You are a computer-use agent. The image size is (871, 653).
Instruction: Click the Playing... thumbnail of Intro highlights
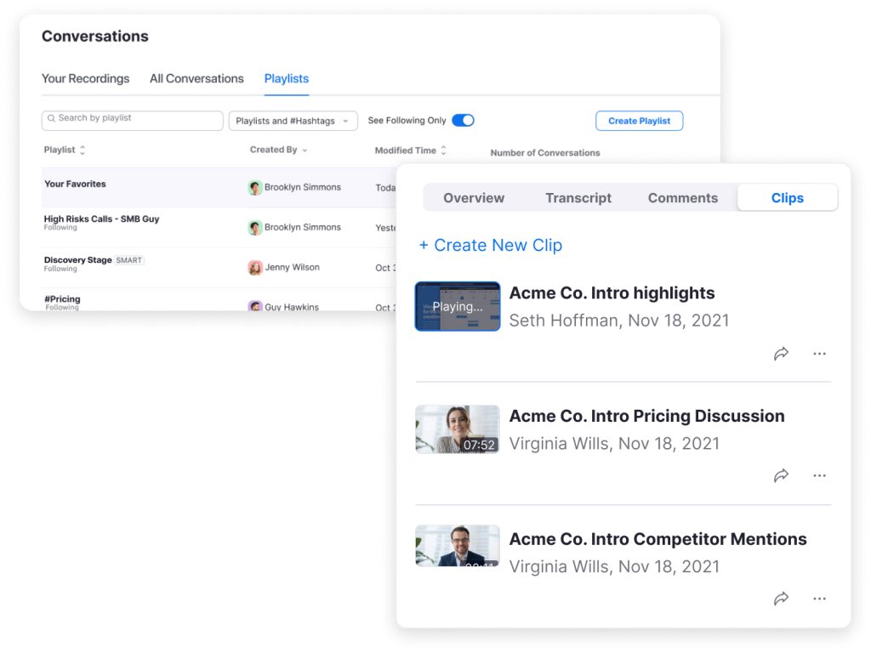458,306
